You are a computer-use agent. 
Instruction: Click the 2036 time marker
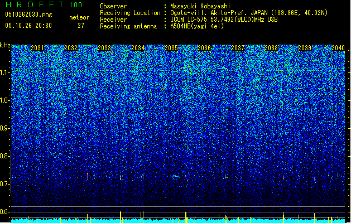[x=204, y=48]
